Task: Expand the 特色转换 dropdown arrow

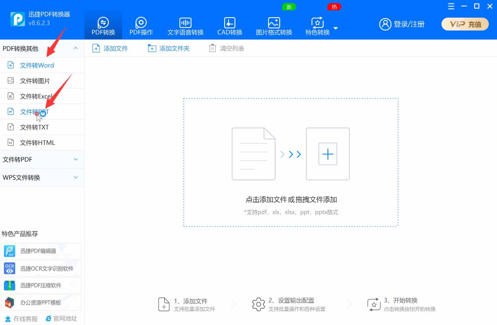Action: pyautogui.click(x=336, y=28)
